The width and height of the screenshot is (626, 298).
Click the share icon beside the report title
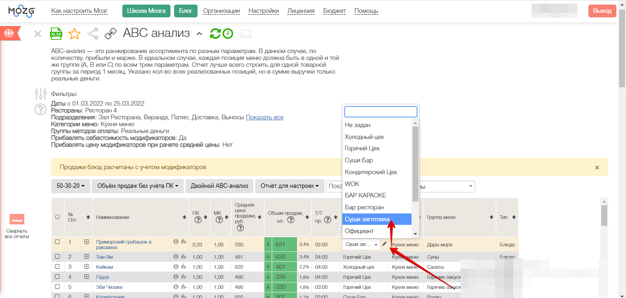93,34
